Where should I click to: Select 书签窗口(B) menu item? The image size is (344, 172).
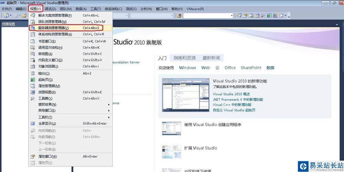click(71, 41)
